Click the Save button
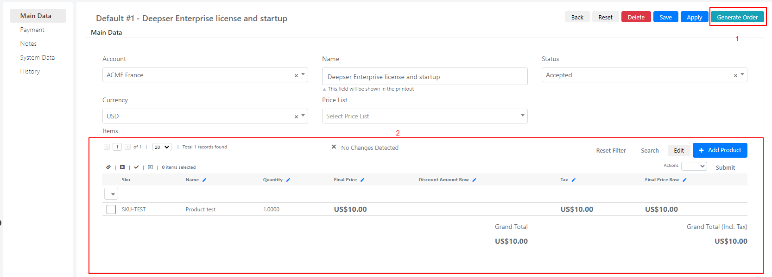Image resolution: width=772 pixels, height=277 pixels. point(665,17)
